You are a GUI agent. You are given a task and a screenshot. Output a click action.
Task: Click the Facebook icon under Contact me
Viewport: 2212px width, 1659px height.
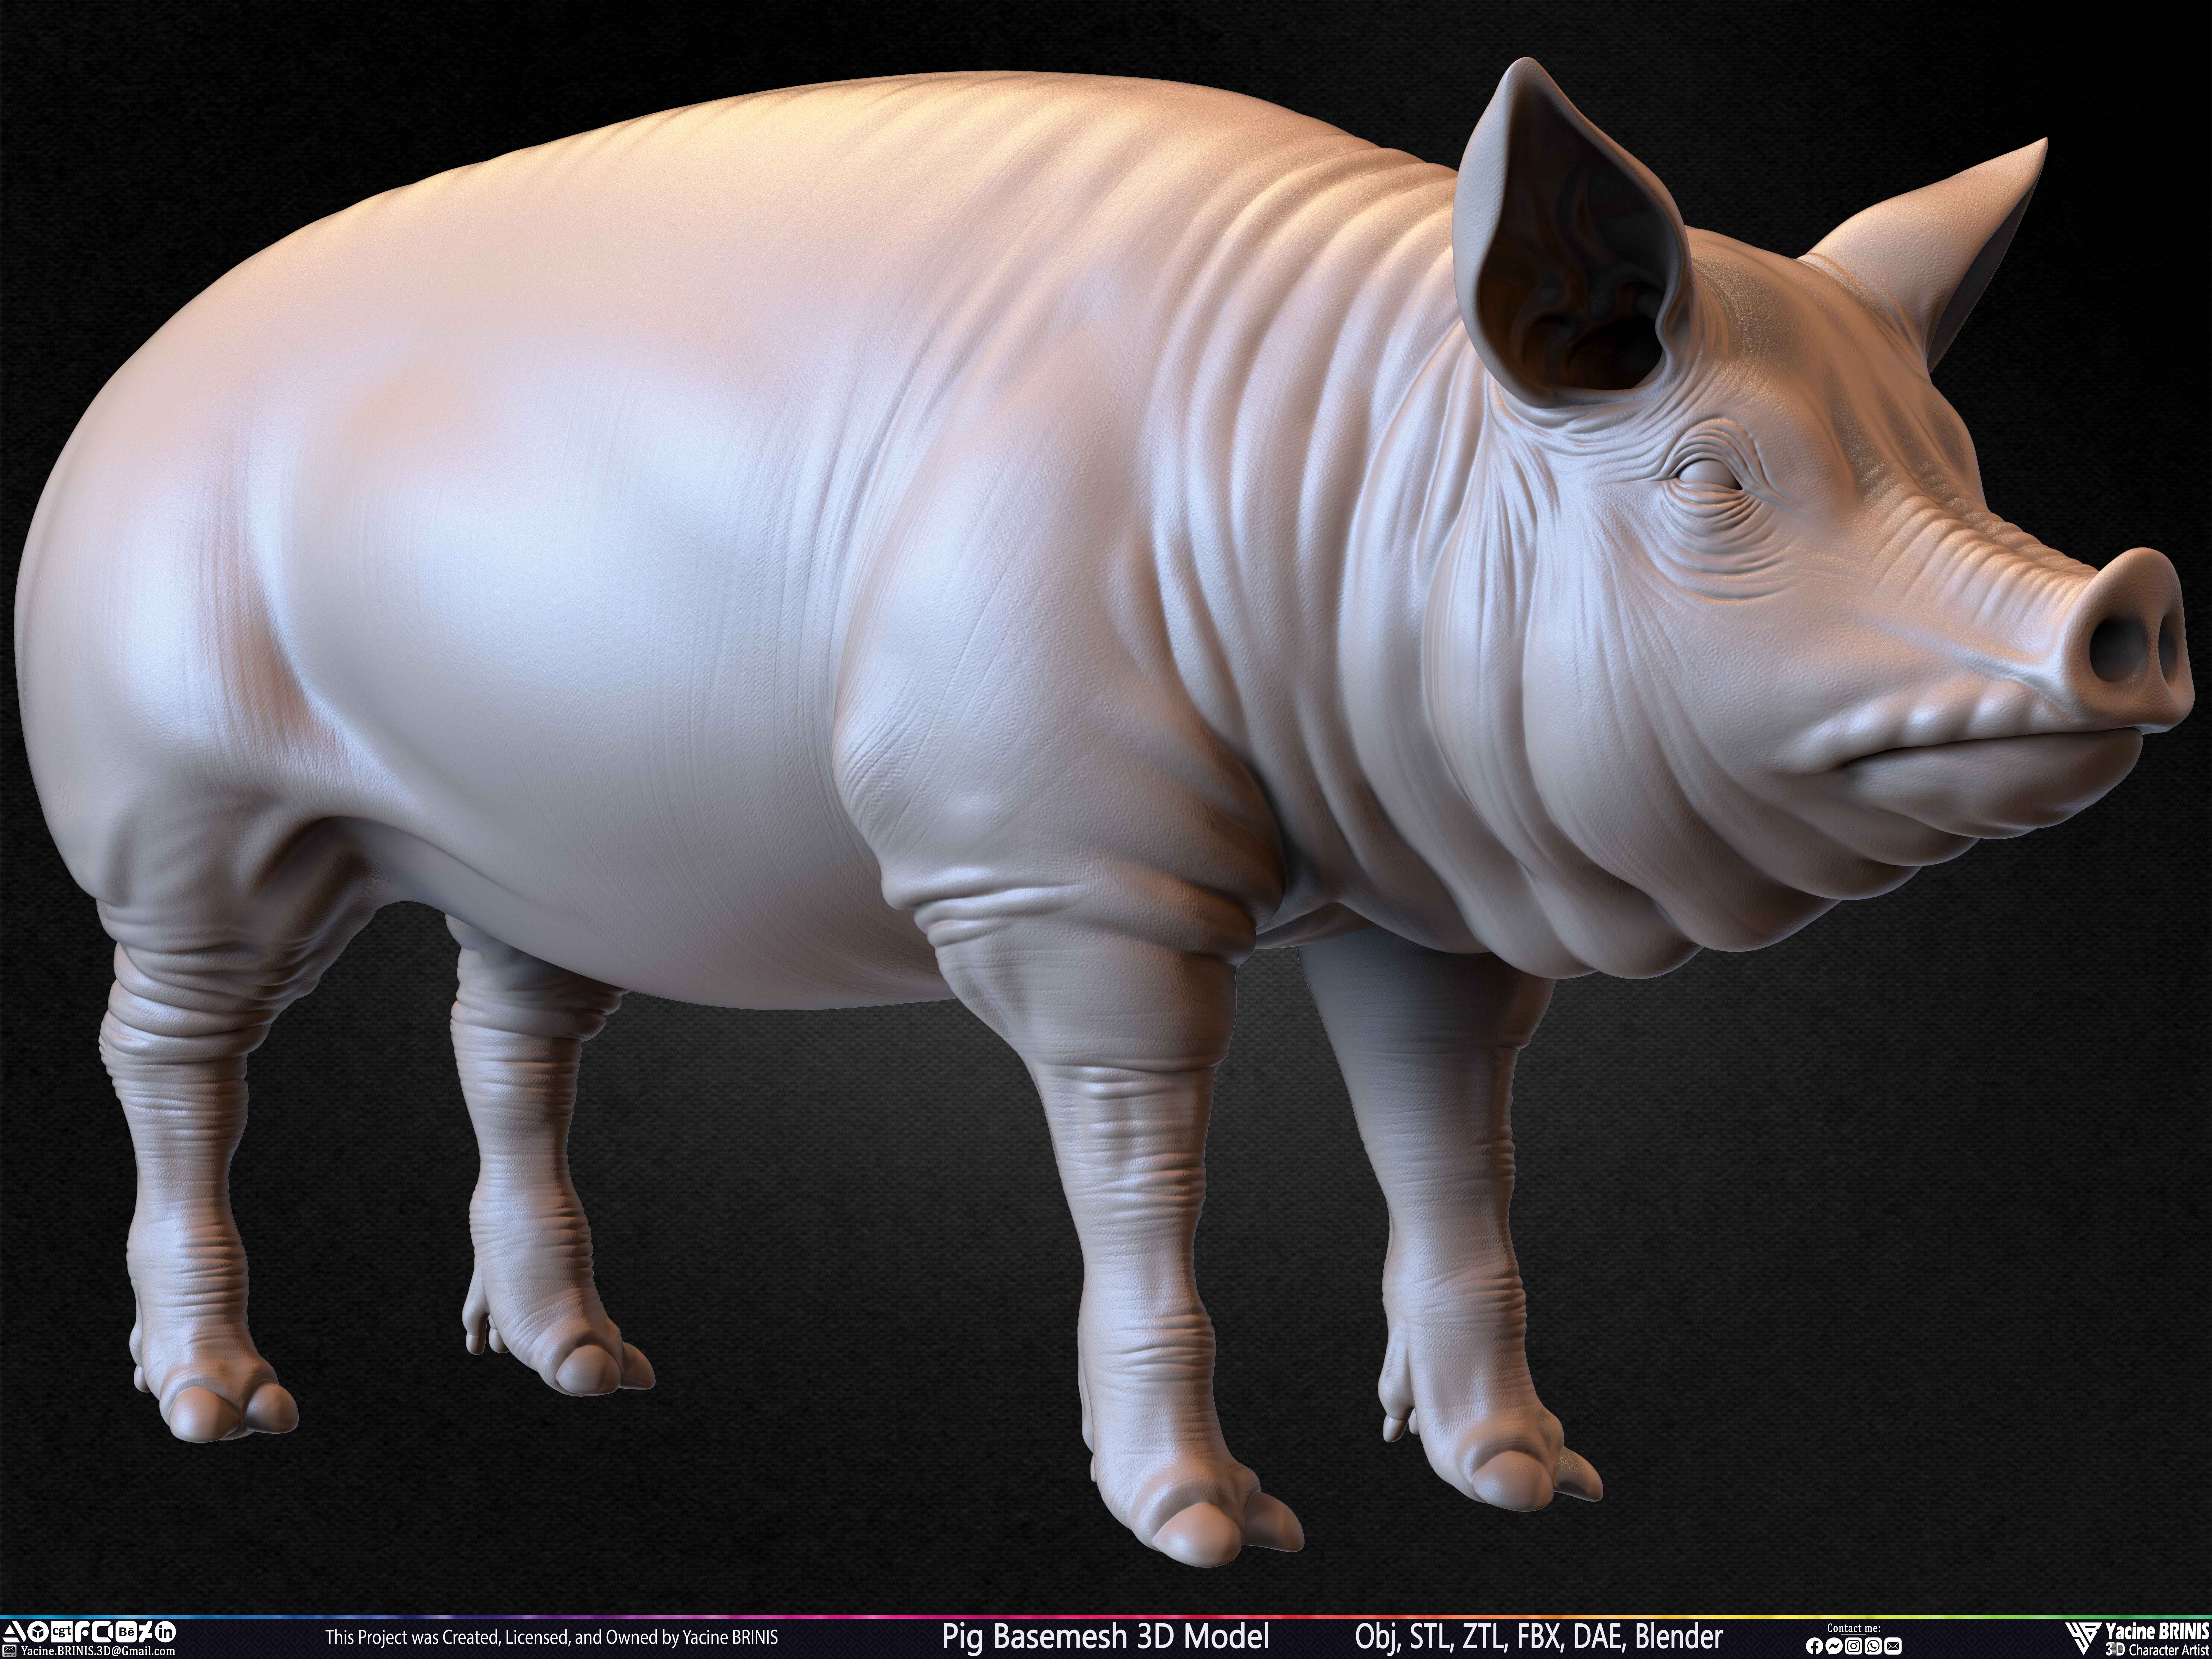[1815, 1646]
